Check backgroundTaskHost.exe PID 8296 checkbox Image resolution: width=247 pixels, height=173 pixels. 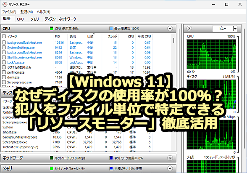click(4, 52)
